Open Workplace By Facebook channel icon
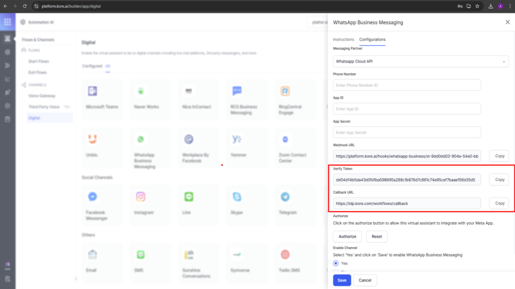The height and width of the screenshot is (289, 515). [x=188, y=139]
